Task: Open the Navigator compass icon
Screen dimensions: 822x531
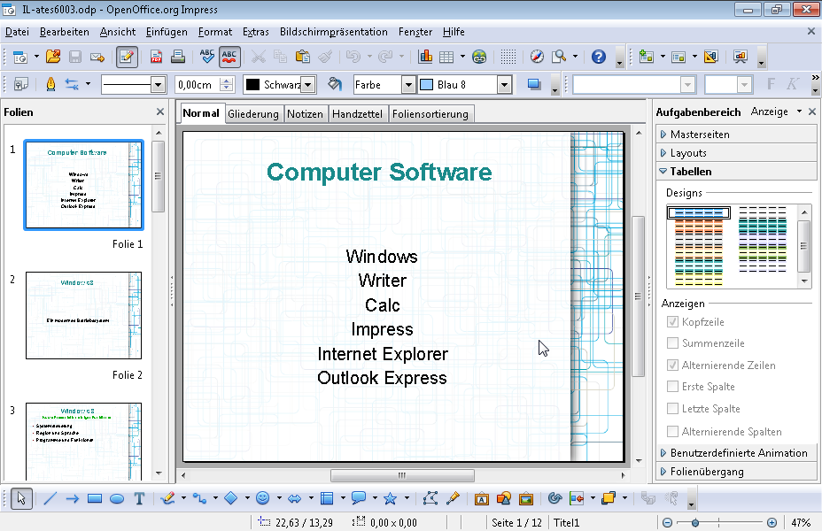Action: [537, 57]
